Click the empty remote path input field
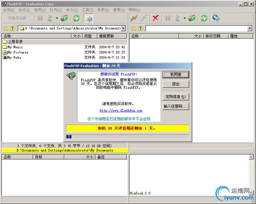 tap(197, 28)
